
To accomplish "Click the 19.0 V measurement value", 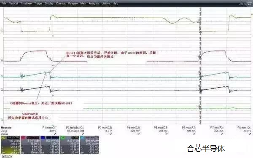I will pos(248,131).
